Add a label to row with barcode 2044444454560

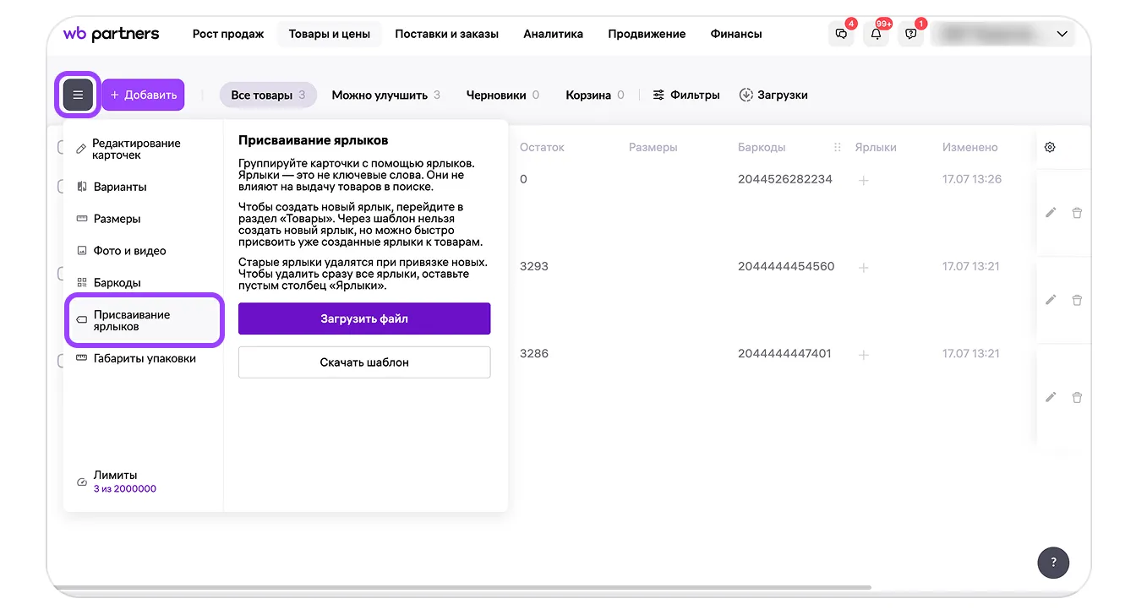[864, 267]
